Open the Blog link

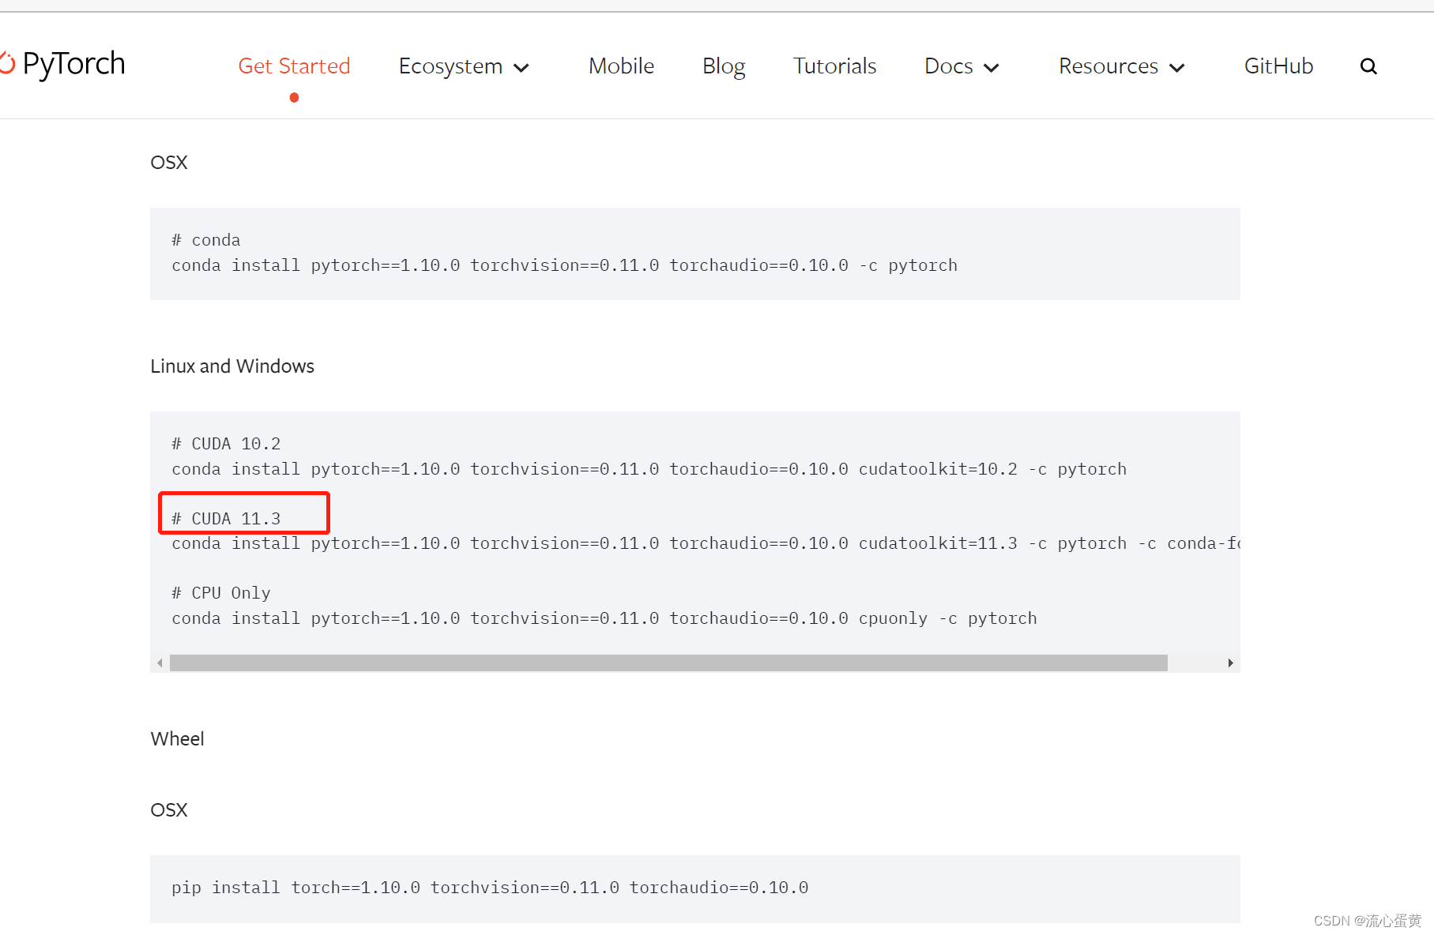coord(724,66)
